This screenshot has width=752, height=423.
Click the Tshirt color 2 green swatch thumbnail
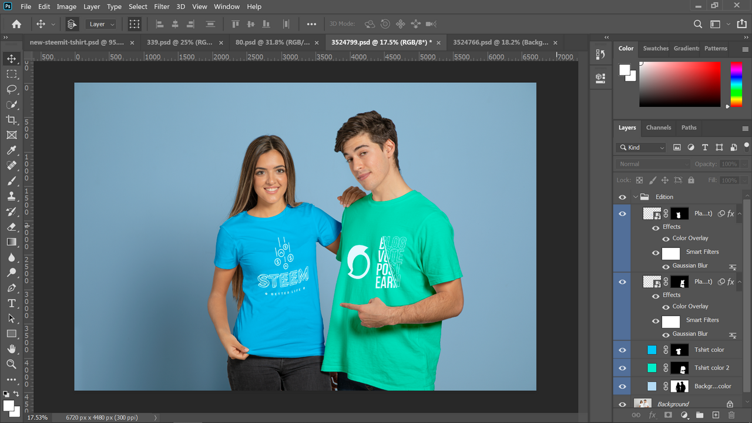[652, 368]
